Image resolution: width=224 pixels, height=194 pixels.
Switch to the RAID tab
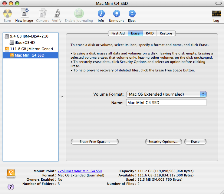point(150,33)
